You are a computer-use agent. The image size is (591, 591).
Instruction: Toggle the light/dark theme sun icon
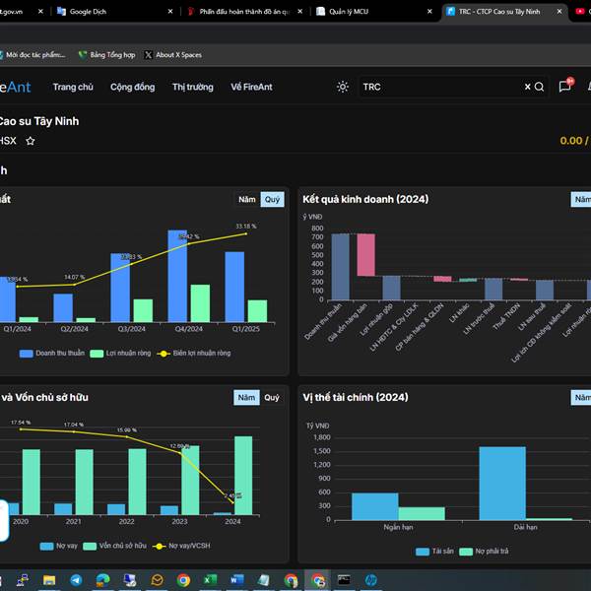(x=342, y=87)
